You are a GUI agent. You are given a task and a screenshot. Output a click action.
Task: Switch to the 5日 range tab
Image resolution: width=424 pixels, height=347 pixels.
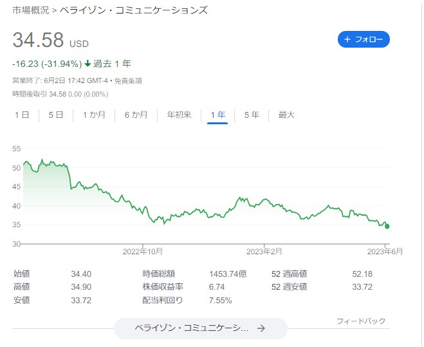click(55, 115)
